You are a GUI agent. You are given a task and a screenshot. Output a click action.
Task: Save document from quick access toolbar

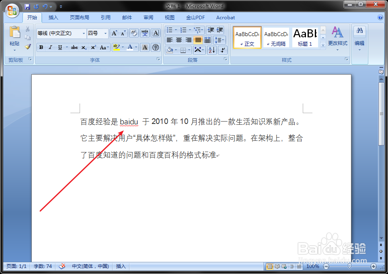(x=27, y=7)
